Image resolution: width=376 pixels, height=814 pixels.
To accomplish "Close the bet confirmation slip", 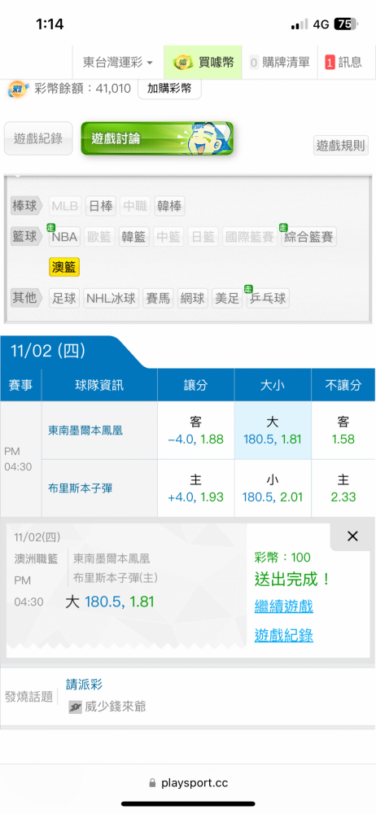I will coord(352,536).
